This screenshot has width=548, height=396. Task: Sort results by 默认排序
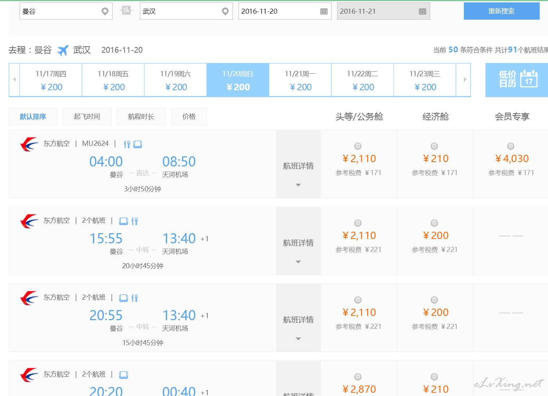click(33, 117)
